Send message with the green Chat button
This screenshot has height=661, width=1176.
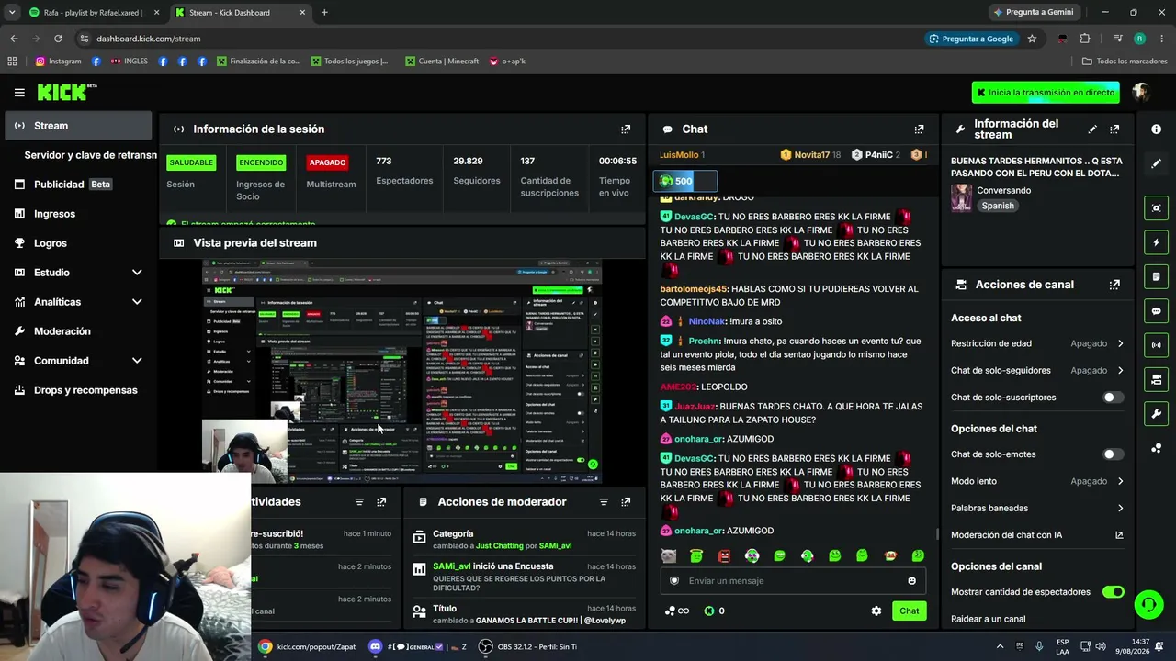(x=909, y=611)
